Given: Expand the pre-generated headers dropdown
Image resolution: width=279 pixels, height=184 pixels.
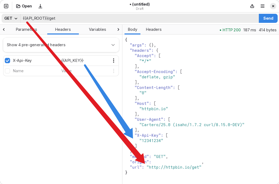Looking at the screenshot, I should [113, 45].
